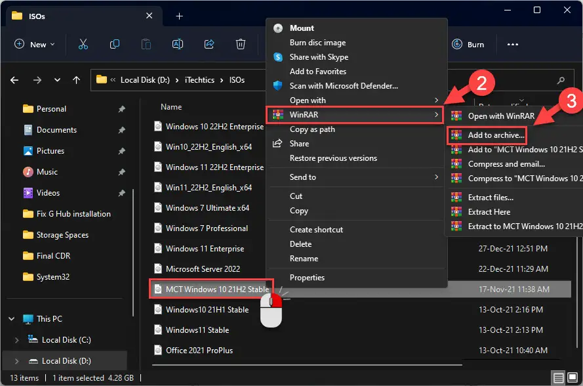
Task: Click Extract files...
Action: tap(515, 198)
